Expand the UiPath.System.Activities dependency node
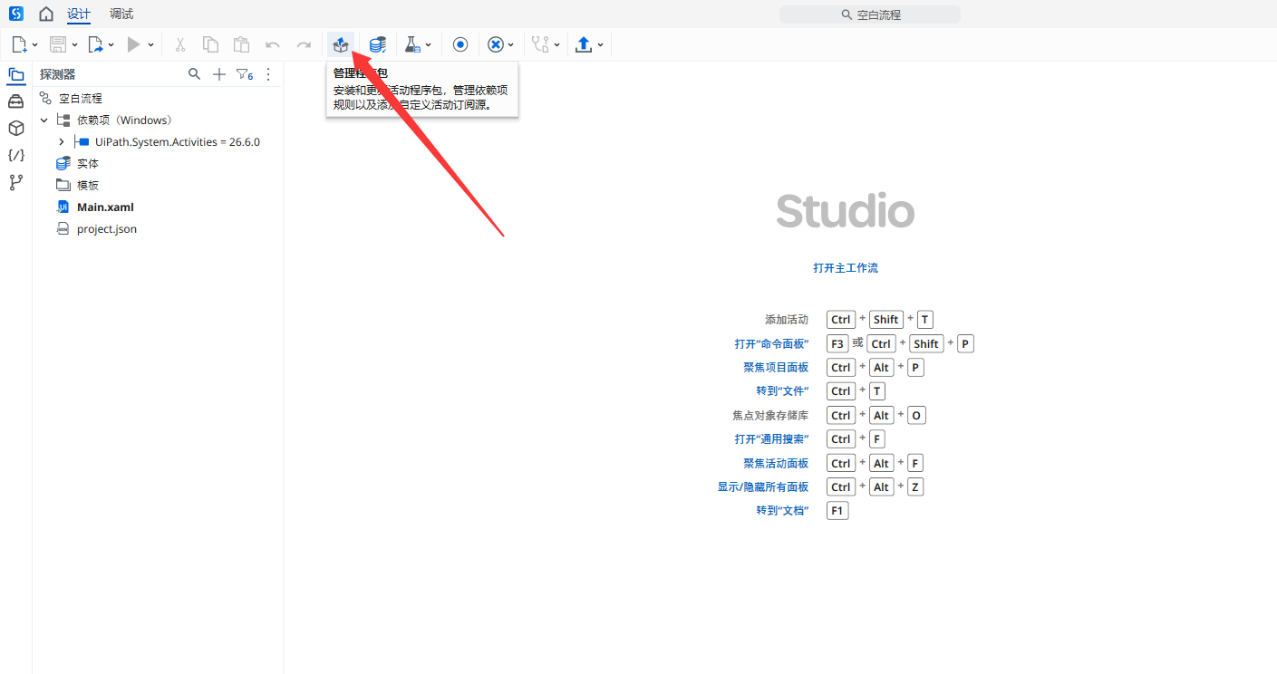The height and width of the screenshot is (674, 1277). 61,141
